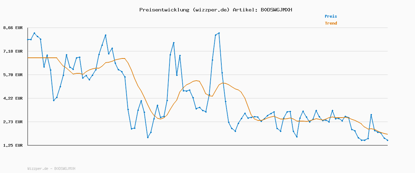Click the 1.25 EUR y-axis label

pyautogui.click(x=13, y=145)
